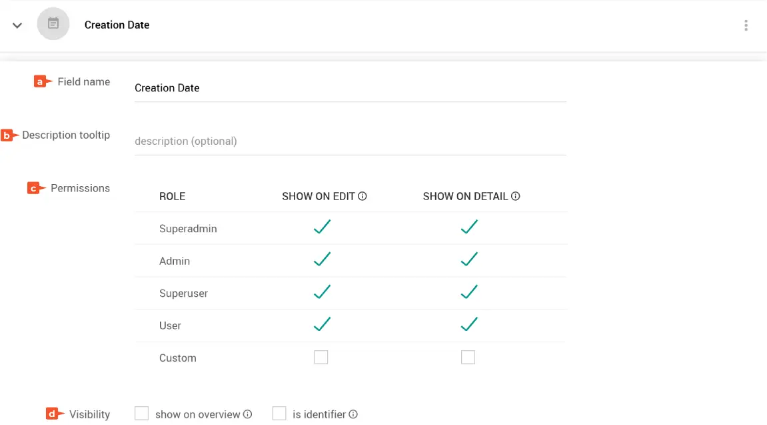Click the description tooltip input field
This screenshot has width=767, height=425.
point(350,141)
